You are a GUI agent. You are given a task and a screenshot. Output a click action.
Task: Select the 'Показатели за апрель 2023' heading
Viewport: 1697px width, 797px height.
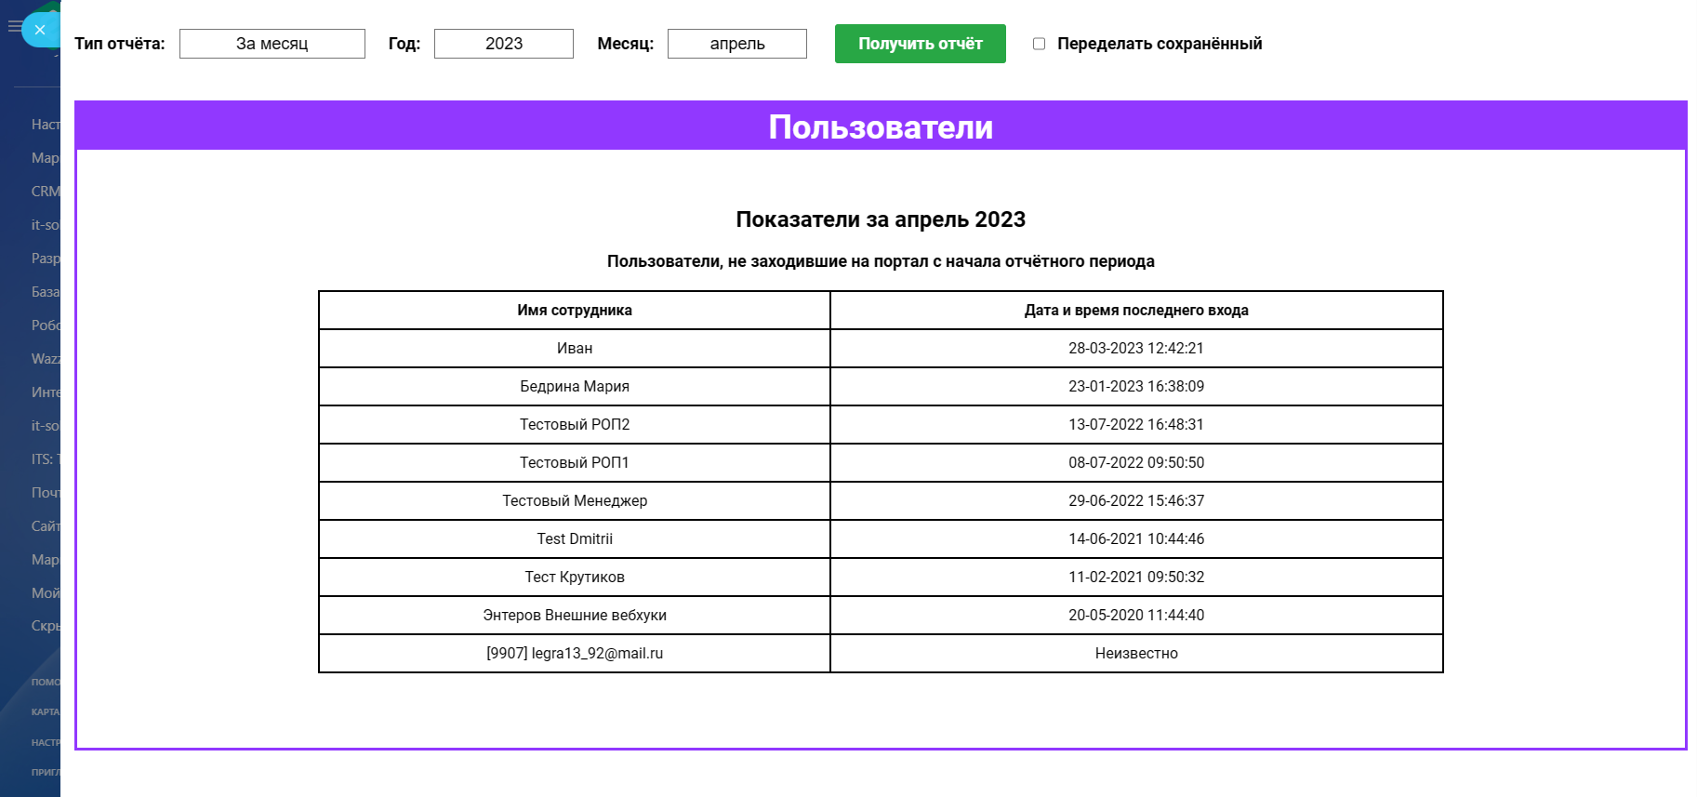pos(881,219)
